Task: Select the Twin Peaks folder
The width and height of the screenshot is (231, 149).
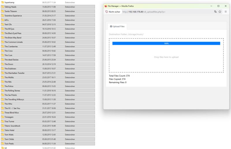Action: point(10,144)
